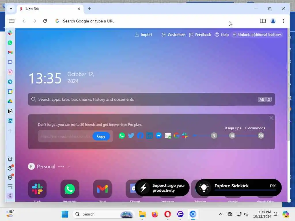295x221 pixels.
Task: Click Supercharge your productivity pill
Action: pos(162,188)
